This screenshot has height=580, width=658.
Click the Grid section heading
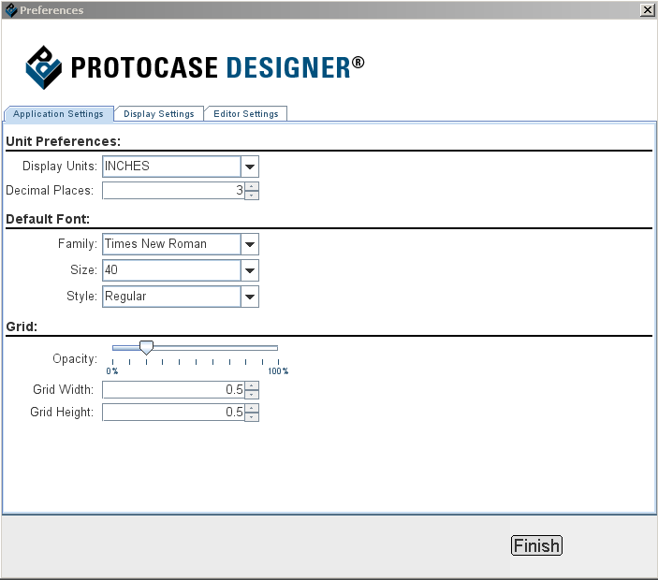pos(22,326)
